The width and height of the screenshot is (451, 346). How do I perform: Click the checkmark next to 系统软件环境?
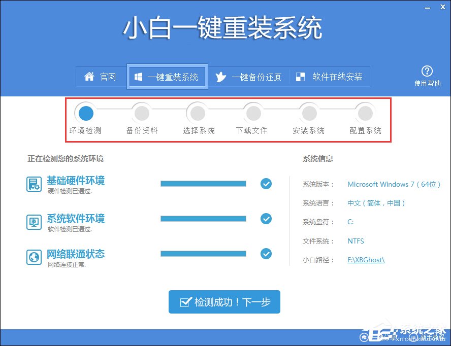[266, 219]
